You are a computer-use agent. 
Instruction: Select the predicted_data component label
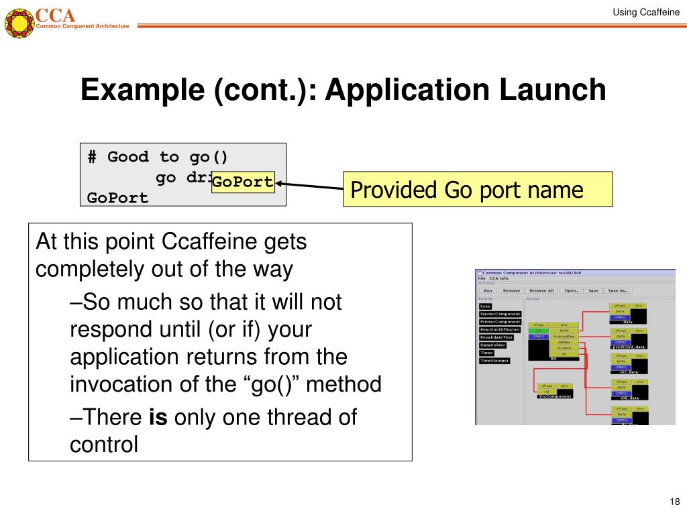(629, 347)
